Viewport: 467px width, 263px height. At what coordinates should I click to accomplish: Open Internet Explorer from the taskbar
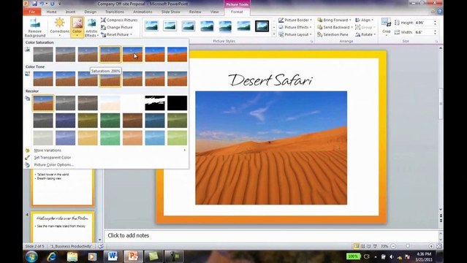(52, 256)
